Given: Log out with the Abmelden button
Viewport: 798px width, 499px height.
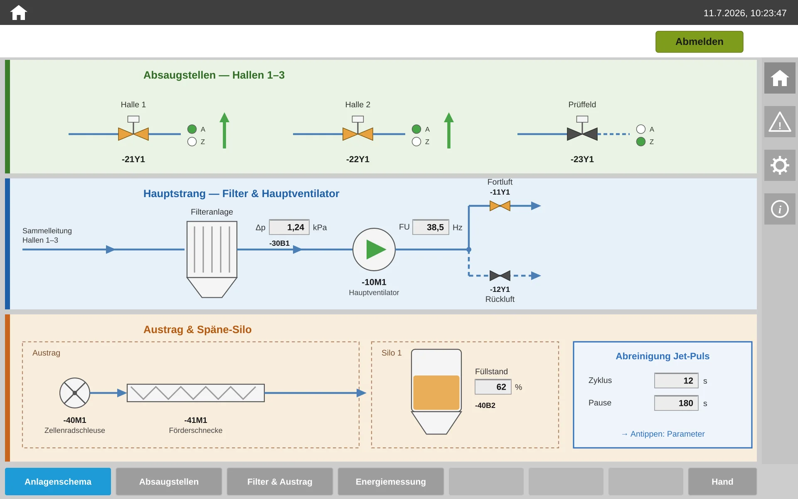Looking at the screenshot, I should 699,42.
